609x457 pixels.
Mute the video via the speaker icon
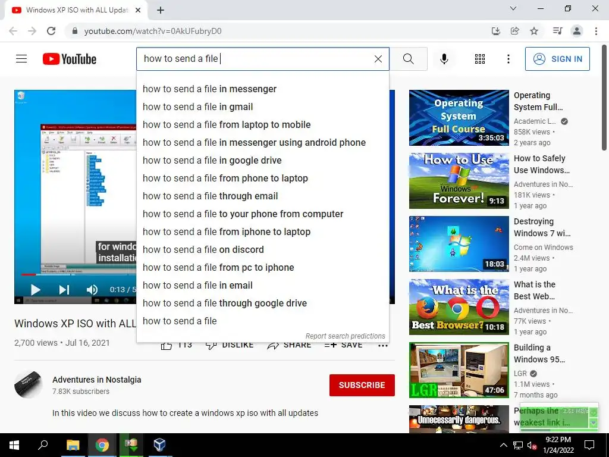[92, 290]
